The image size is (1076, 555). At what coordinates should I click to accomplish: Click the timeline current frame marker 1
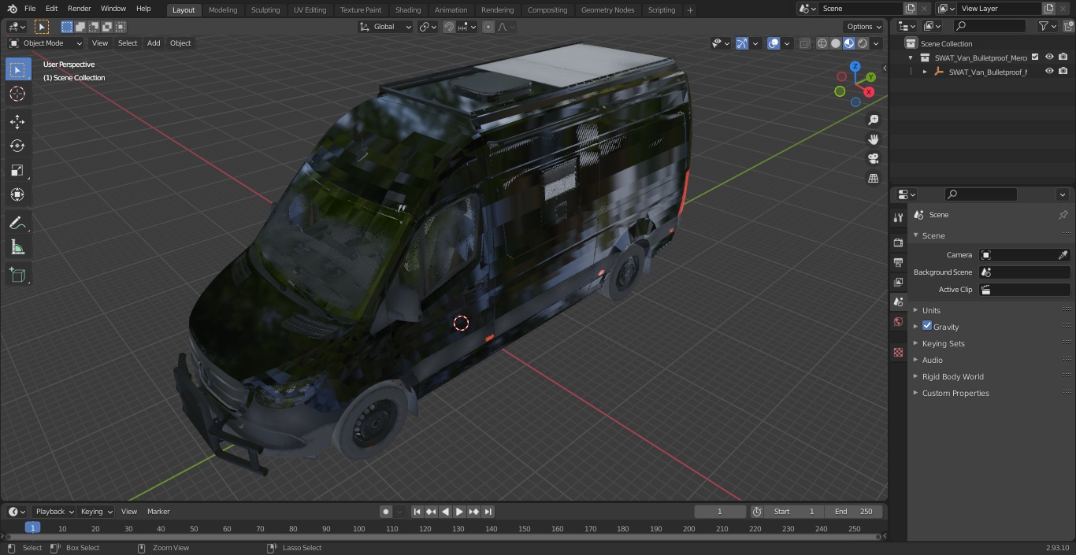[32, 528]
